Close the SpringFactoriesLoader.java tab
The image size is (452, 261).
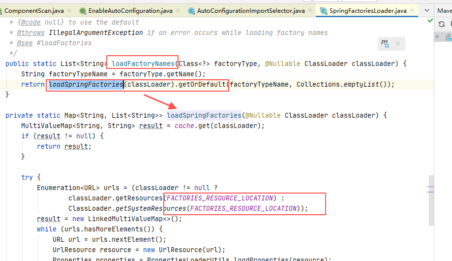[412, 10]
